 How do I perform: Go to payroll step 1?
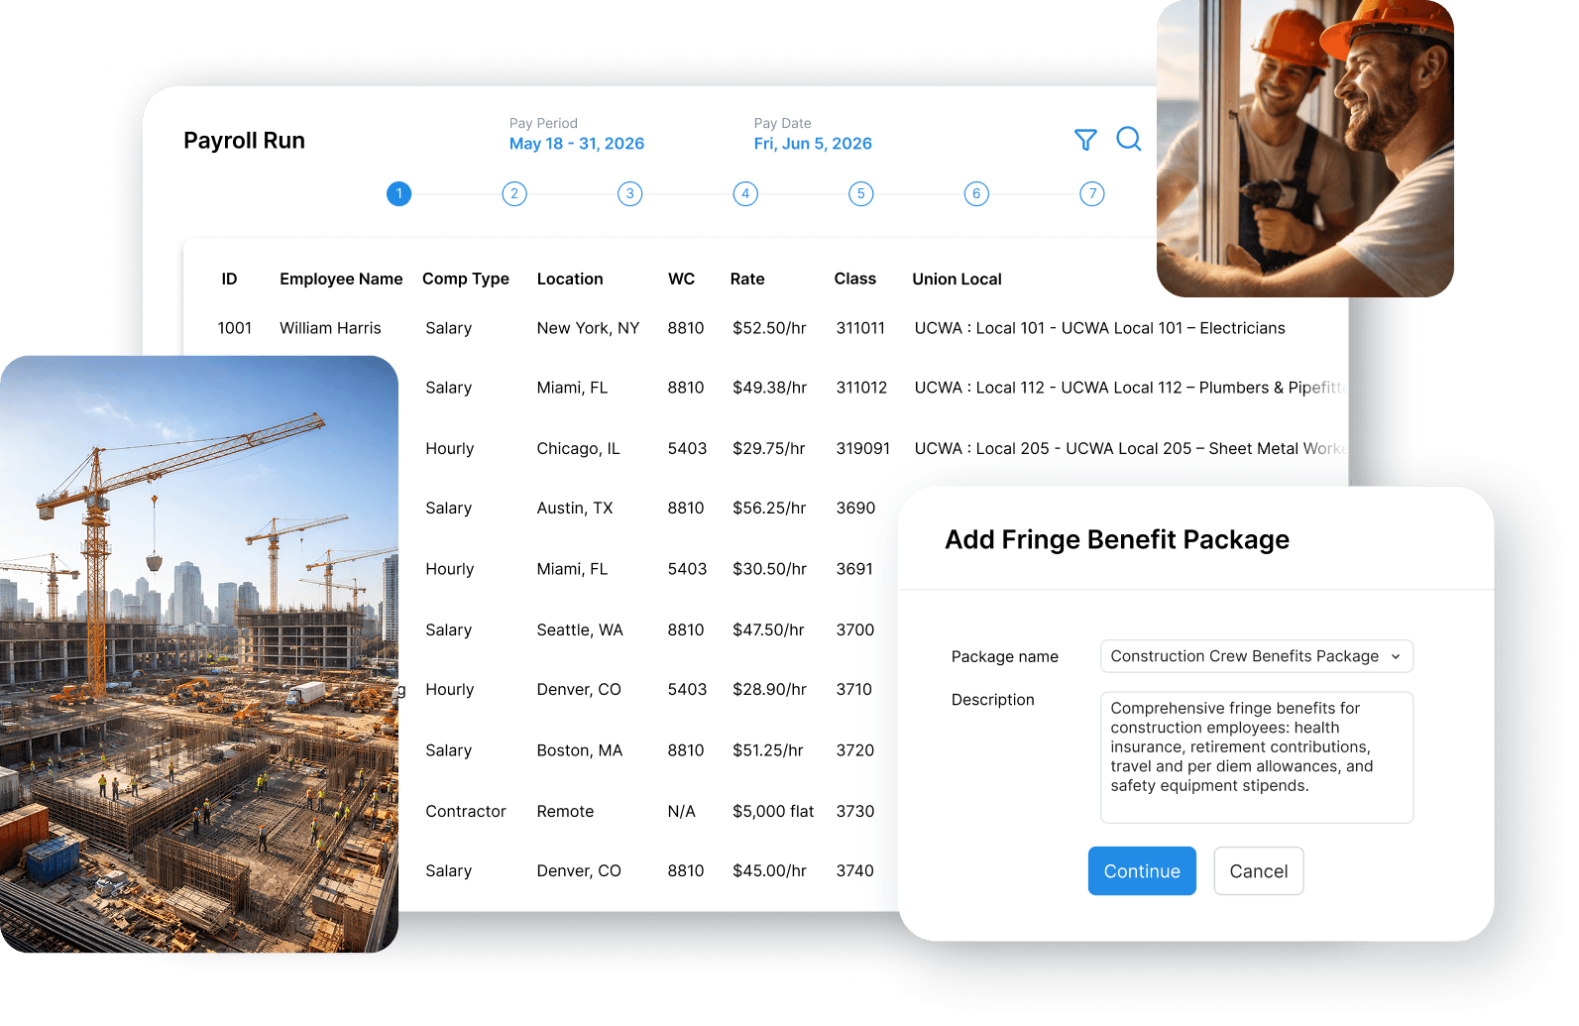(x=398, y=194)
